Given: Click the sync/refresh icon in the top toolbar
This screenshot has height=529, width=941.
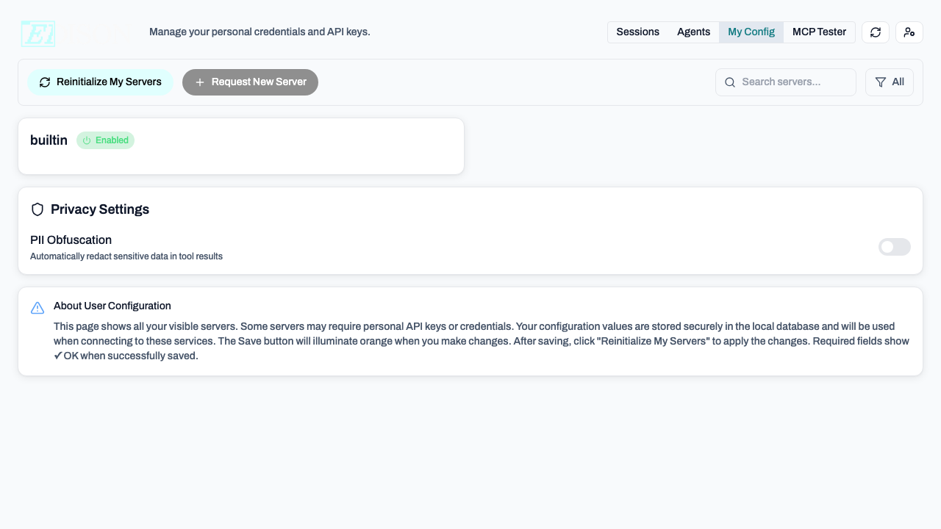Looking at the screenshot, I should pyautogui.click(x=875, y=32).
